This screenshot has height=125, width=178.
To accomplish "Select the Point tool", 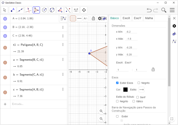I will pos(13,10).
